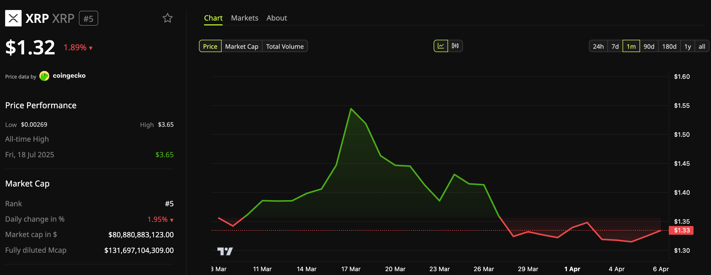The width and height of the screenshot is (711, 275).
Task: Click the 20 Mar x-axis date label
Action: (x=395, y=269)
